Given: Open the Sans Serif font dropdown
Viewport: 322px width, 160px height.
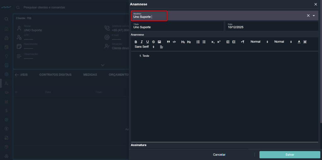Looking at the screenshot, I should [x=145, y=47].
